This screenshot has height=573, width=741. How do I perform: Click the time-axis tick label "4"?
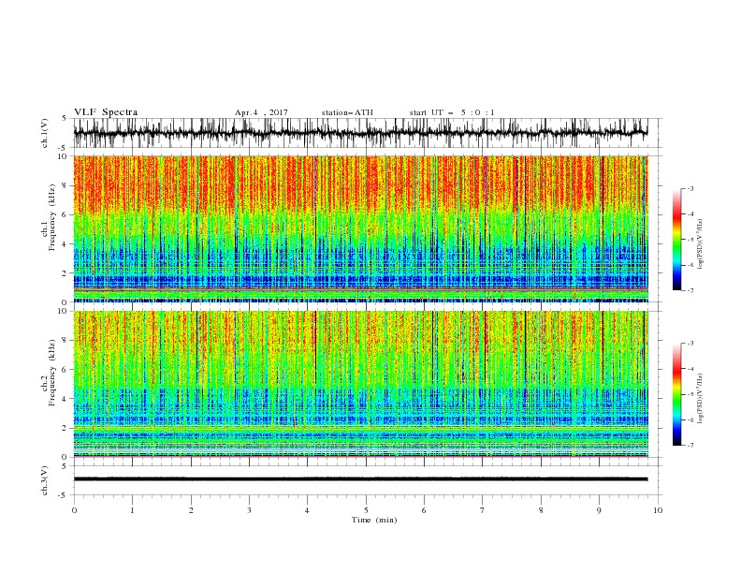pyautogui.click(x=307, y=510)
